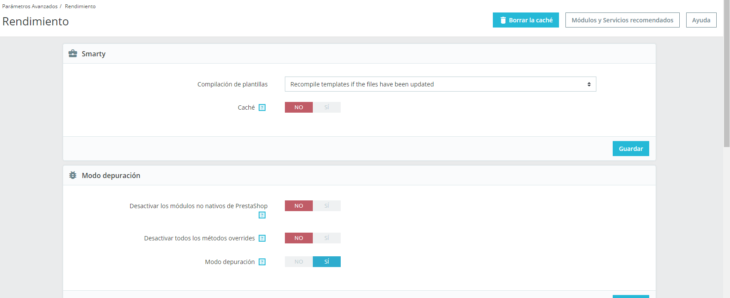Click Borrar la caché button
The image size is (730, 298).
pos(526,20)
